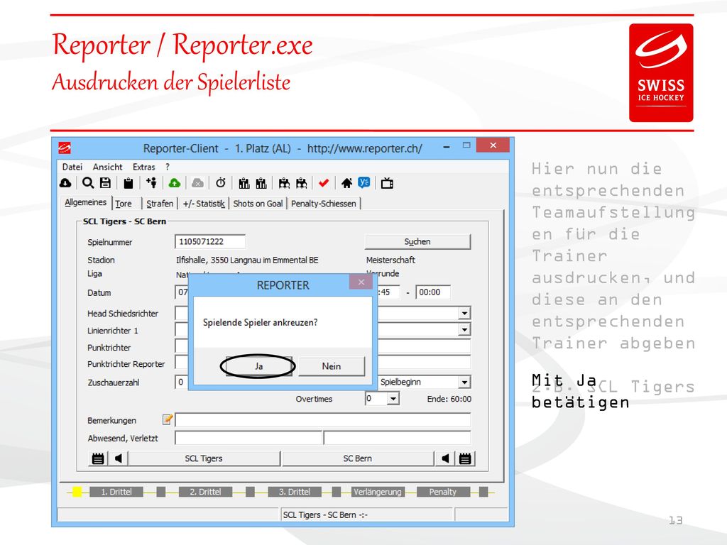
Task: Minimize the Reporter-Client window
Action: click(x=447, y=147)
